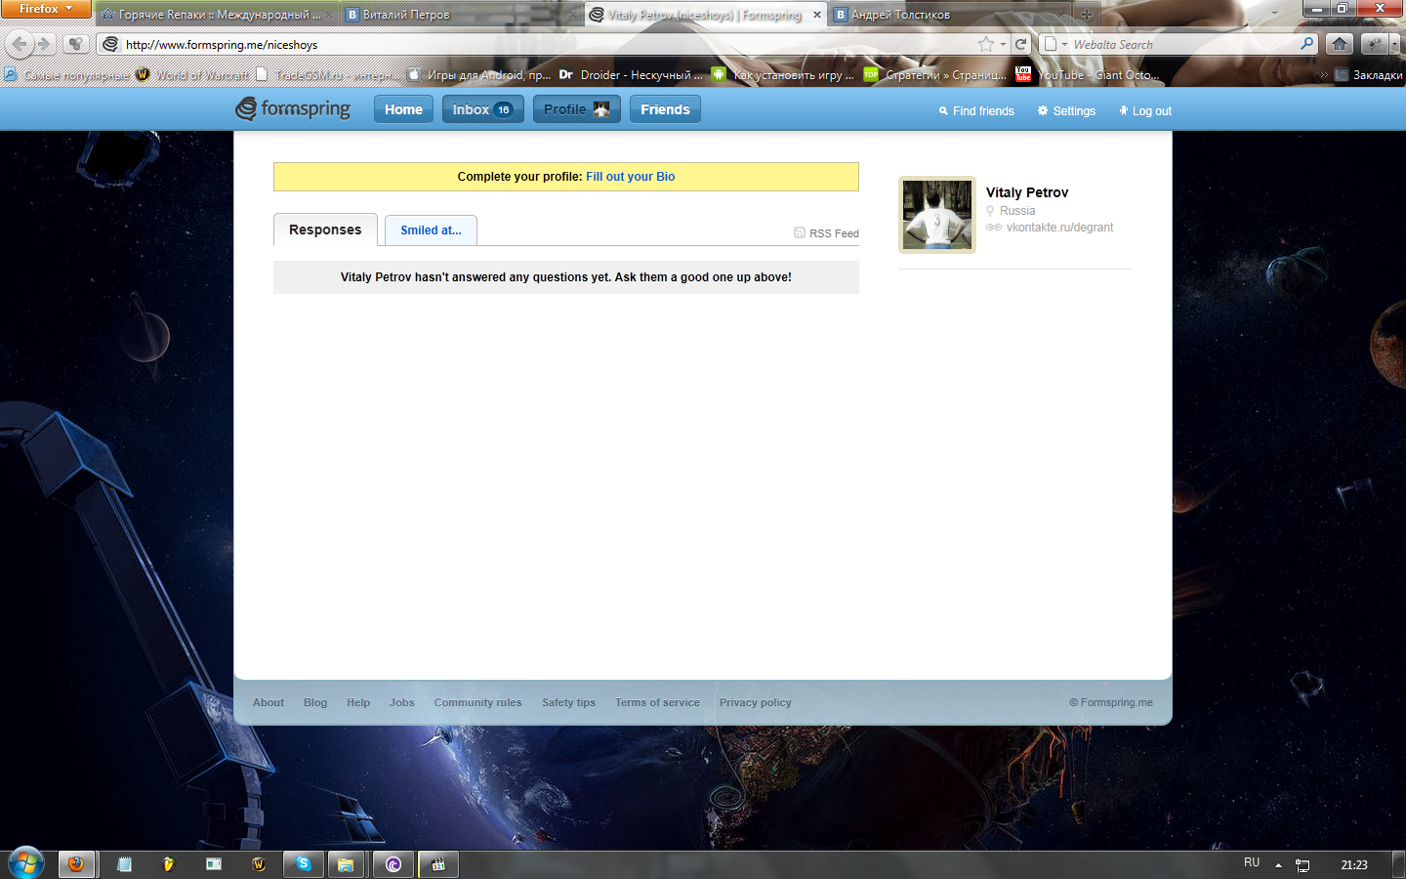The height and width of the screenshot is (879, 1406).
Task: Open the Firefox application menu
Action: click(46, 9)
